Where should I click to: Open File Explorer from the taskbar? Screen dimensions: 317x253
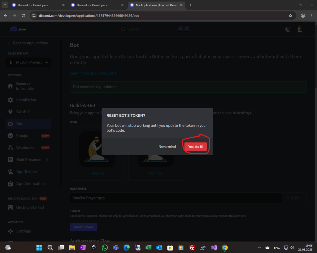tap(72, 247)
